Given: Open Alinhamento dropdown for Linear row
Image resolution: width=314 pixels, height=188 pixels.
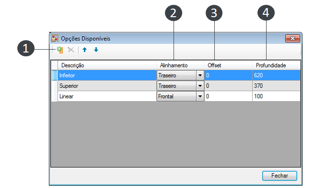Looking at the screenshot, I should click(x=200, y=96).
